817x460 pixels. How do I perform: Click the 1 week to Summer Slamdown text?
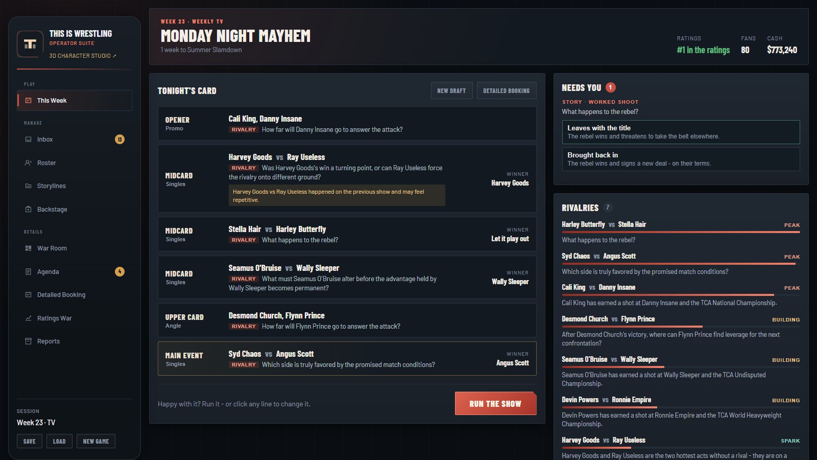(201, 50)
